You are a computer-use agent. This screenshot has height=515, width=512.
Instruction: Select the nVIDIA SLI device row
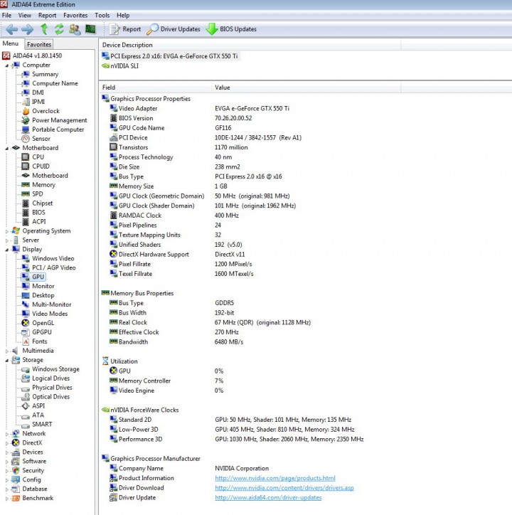[120, 66]
